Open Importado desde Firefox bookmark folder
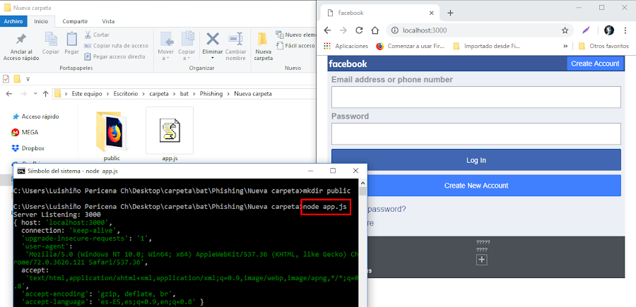This screenshot has height=307, width=636. [x=486, y=46]
